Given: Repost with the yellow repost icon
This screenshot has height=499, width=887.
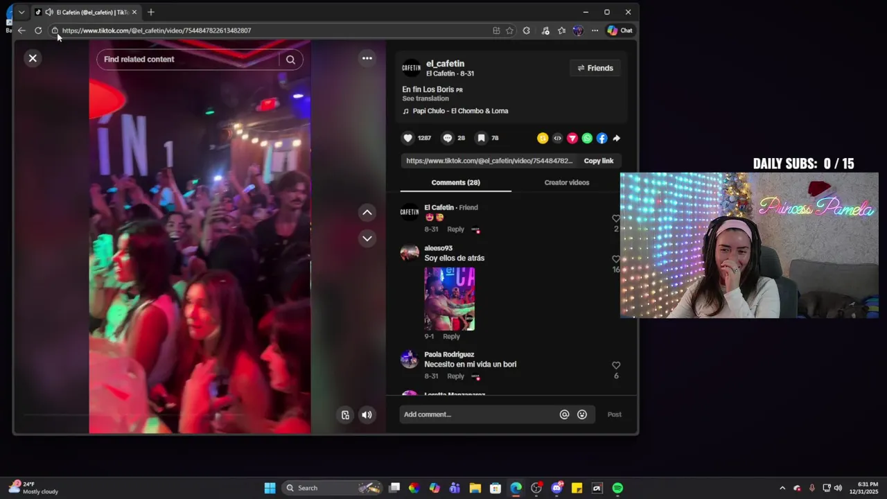Looking at the screenshot, I should 543,139.
